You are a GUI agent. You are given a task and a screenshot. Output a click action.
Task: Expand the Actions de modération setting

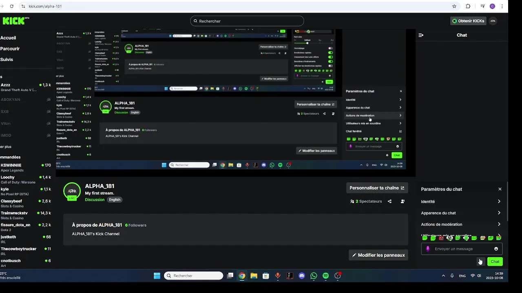click(x=461, y=224)
